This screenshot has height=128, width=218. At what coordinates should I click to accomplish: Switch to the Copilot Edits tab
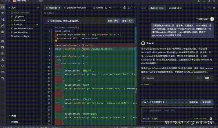tap(175, 8)
